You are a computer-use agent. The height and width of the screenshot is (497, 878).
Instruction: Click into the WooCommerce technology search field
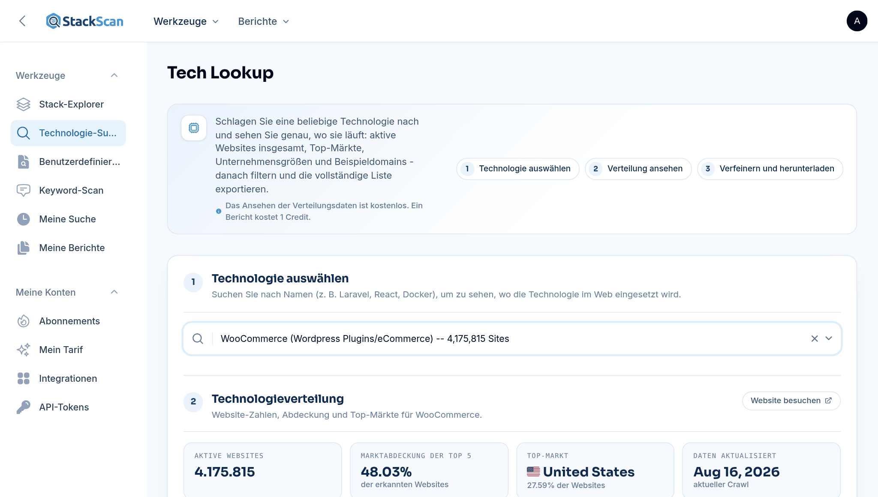pyautogui.click(x=511, y=338)
